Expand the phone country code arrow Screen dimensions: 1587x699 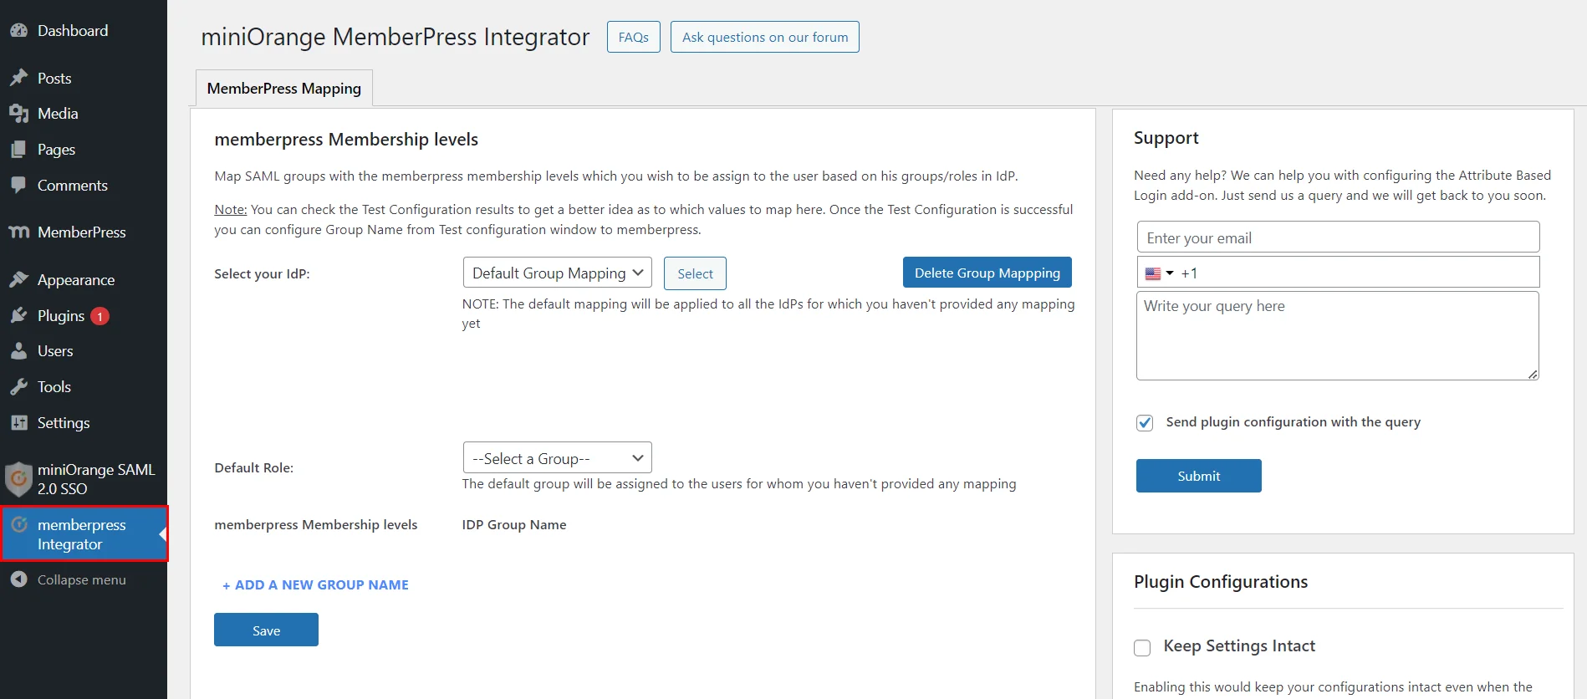pos(1170,273)
